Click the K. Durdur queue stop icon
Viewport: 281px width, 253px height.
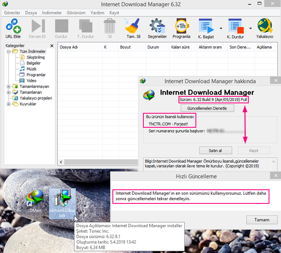(236, 26)
